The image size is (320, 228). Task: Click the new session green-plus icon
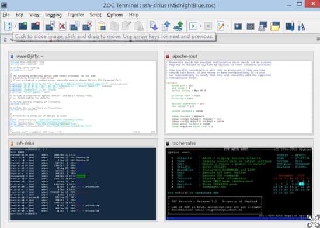point(23,26)
